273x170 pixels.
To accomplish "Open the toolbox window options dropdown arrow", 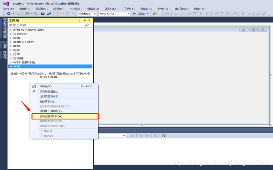I will tap(80, 20).
